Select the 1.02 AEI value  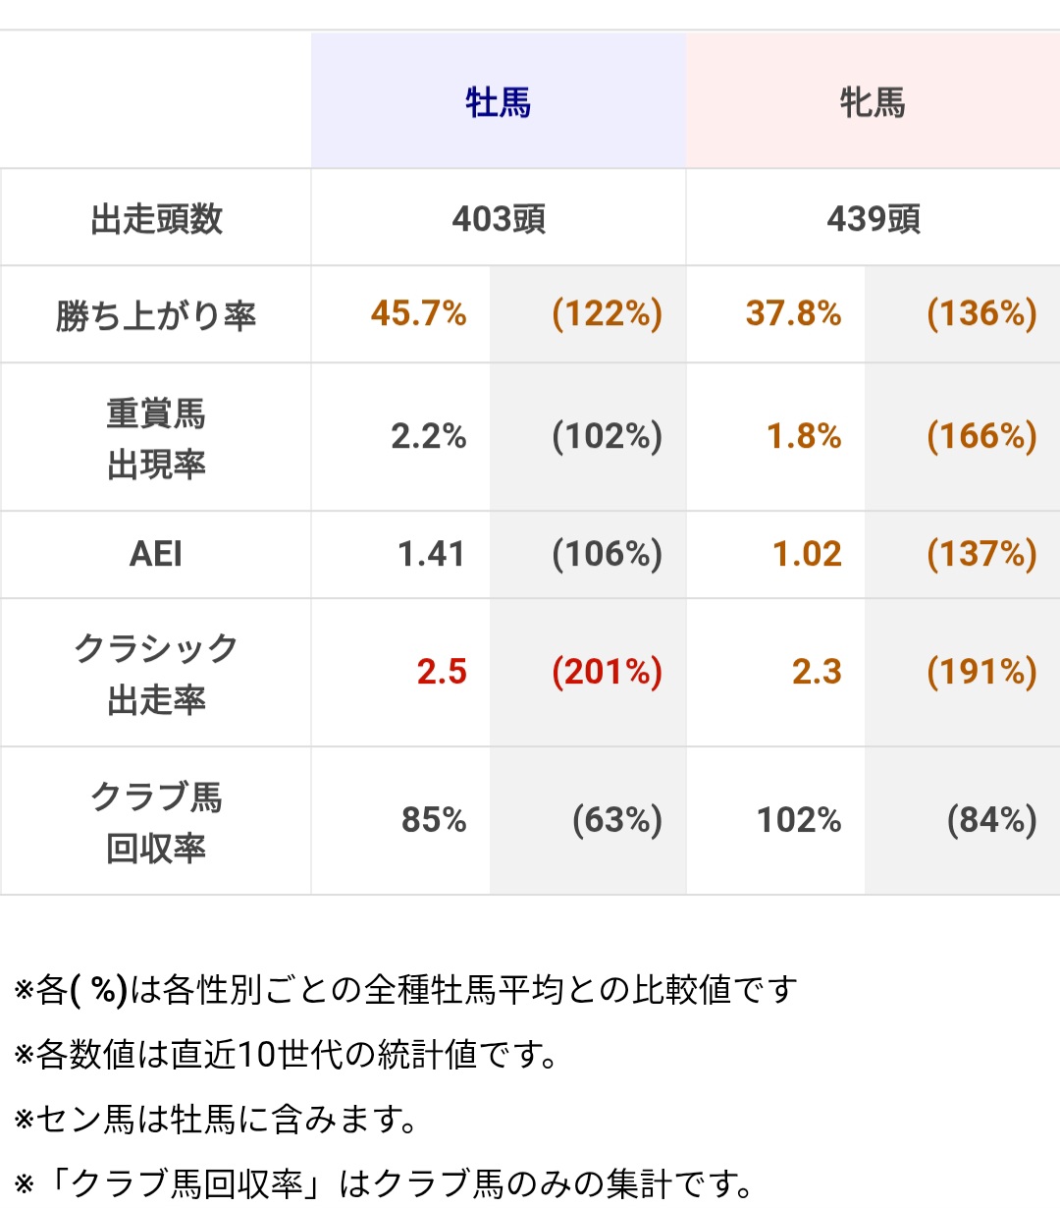click(807, 555)
